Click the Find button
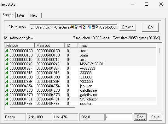168x124 pixels. click(x=140, y=117)
